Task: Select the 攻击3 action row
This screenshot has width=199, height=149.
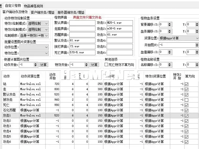Action: (100, 126)
